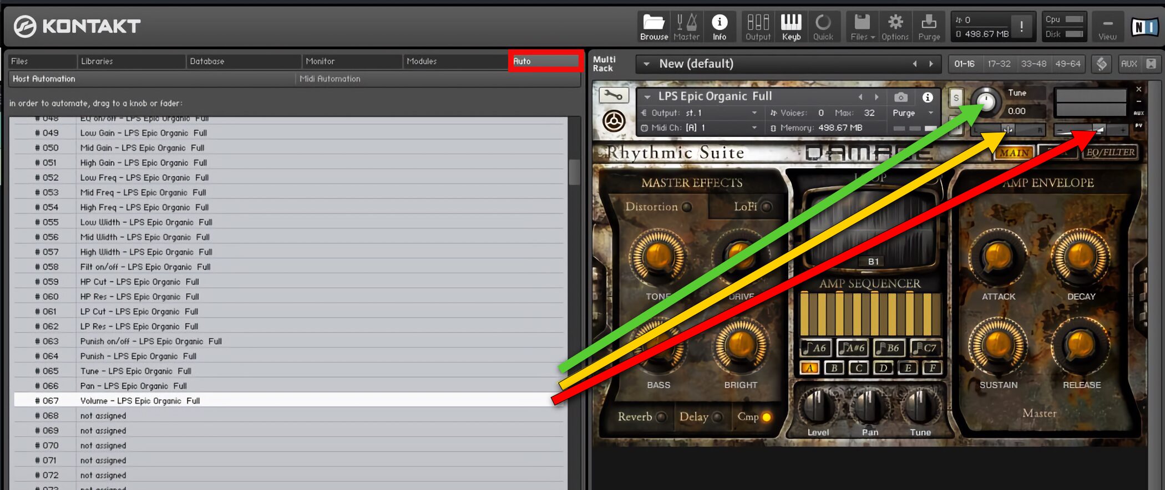The height and width of the screenshot is (490, 1165).
Task: Show rack page 49-64
Action: tap(1067, 64)
